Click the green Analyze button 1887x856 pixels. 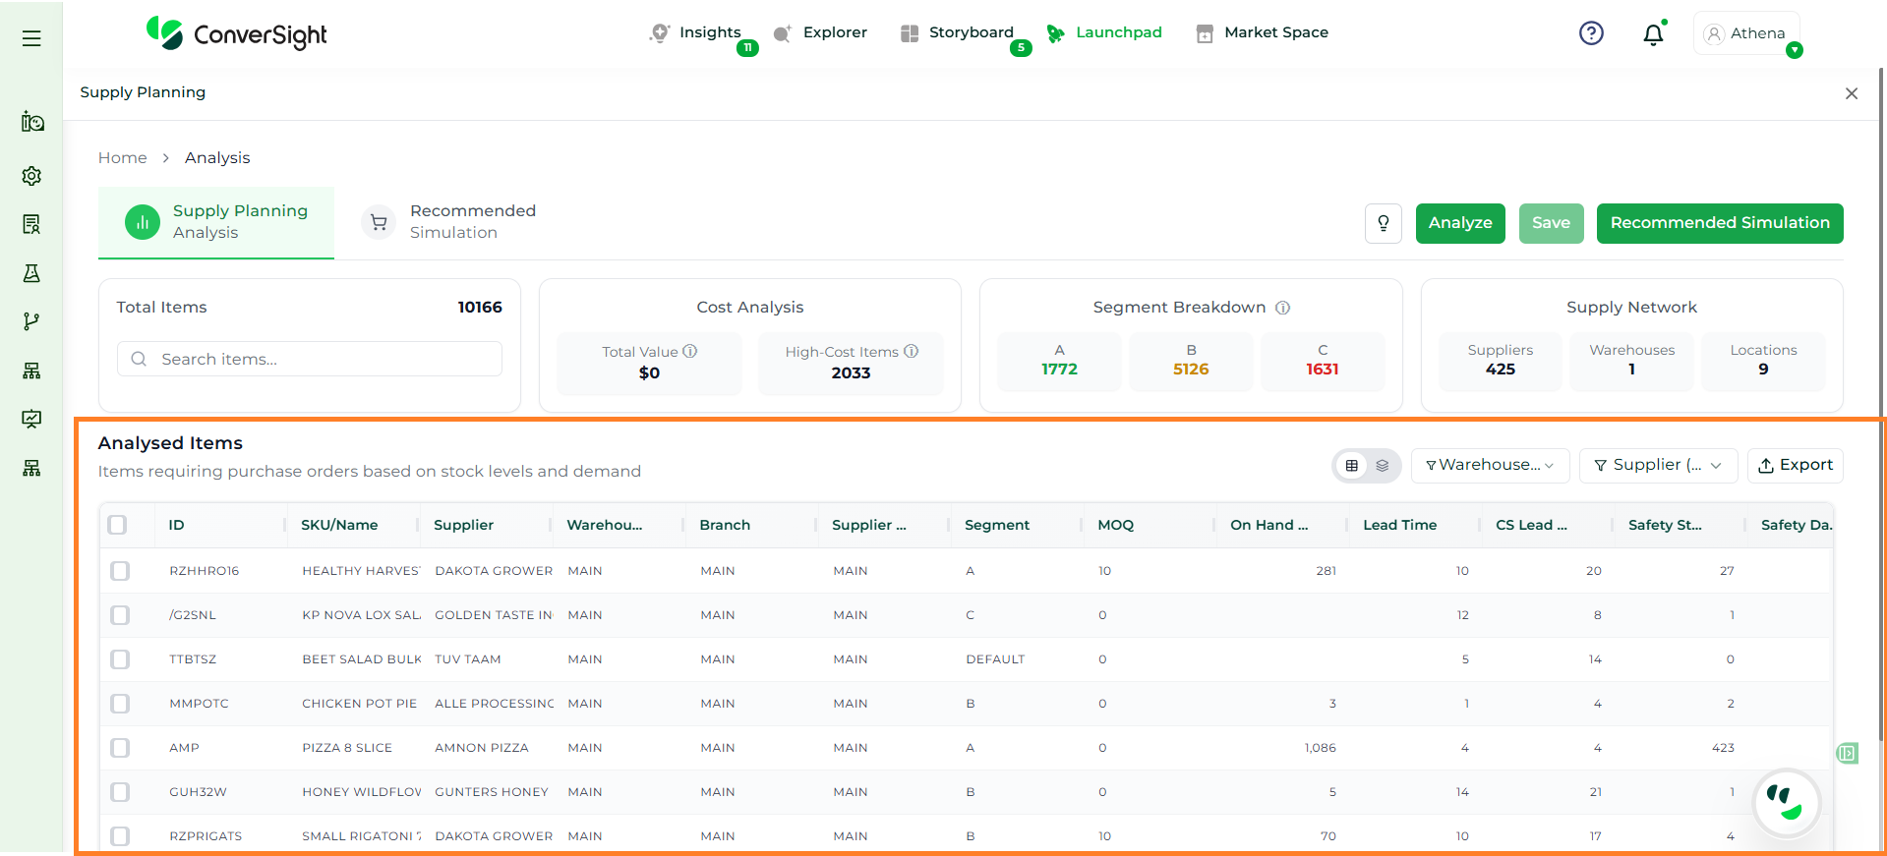[1459, 223]
